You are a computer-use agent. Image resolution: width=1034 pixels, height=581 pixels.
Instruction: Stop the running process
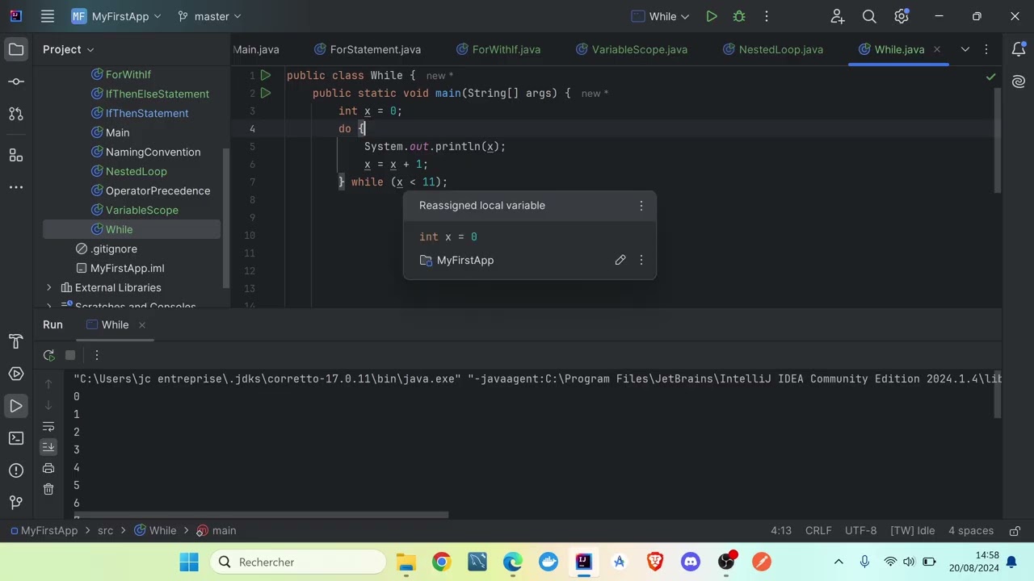click(x=70, y=355)
